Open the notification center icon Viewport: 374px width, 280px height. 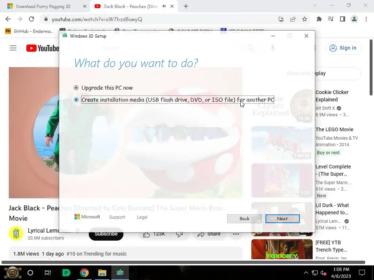coord(362,273)
